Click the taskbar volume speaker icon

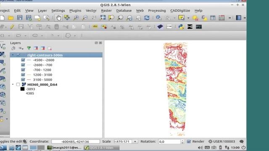pyautogui.click(x=200, y=148)
